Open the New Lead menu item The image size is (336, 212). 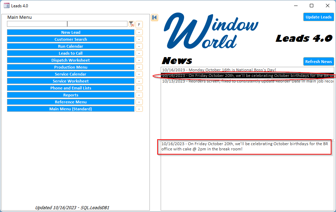pyautogui.click(x=71, y=32)
